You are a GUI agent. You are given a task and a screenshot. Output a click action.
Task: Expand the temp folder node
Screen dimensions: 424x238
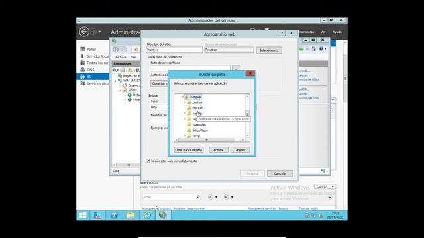tap(185, 136)
